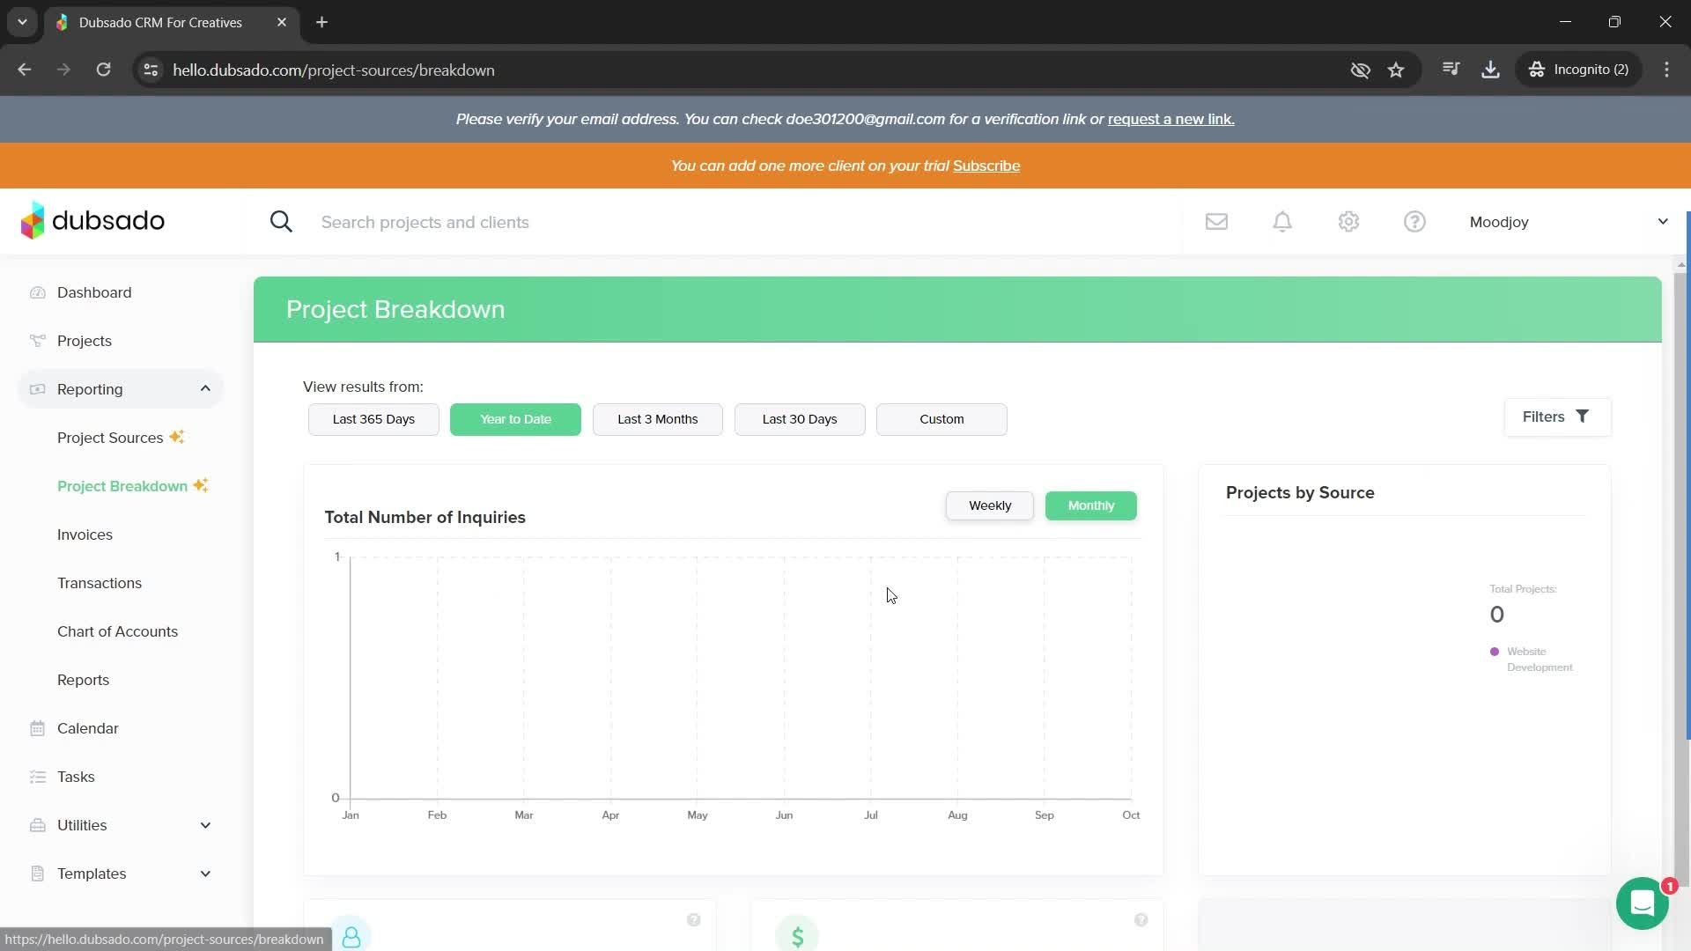
Task: Open the Filters button
Action: (1557, 417)
